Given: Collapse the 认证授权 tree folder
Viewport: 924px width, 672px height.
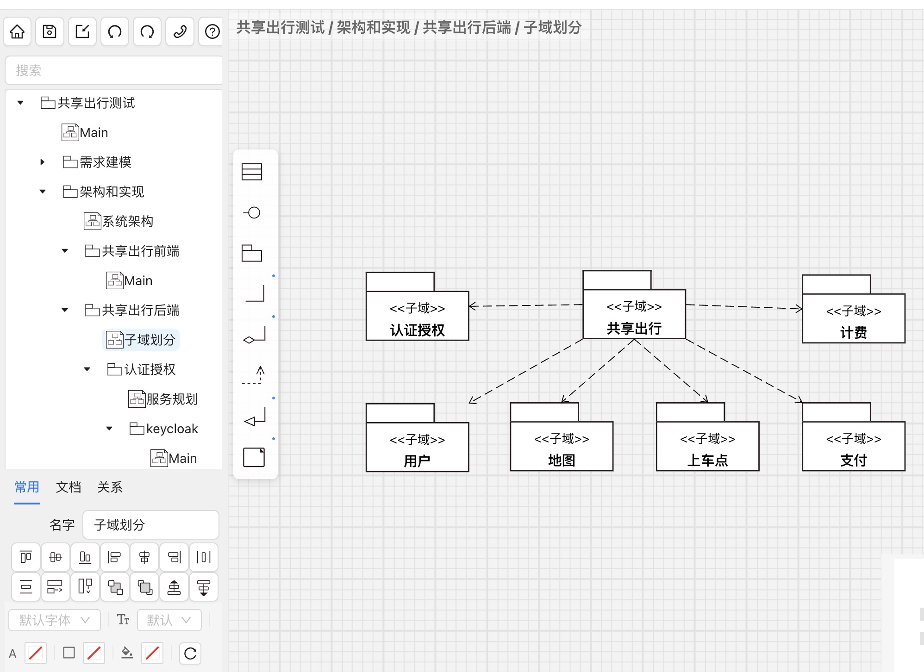Looking at the screenshot, I should click(x=87, y=369).
